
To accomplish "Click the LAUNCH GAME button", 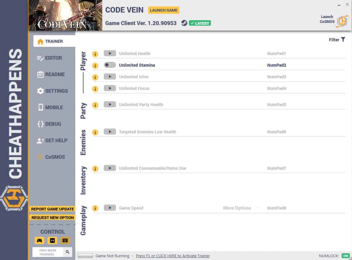I will pos(164,10).
